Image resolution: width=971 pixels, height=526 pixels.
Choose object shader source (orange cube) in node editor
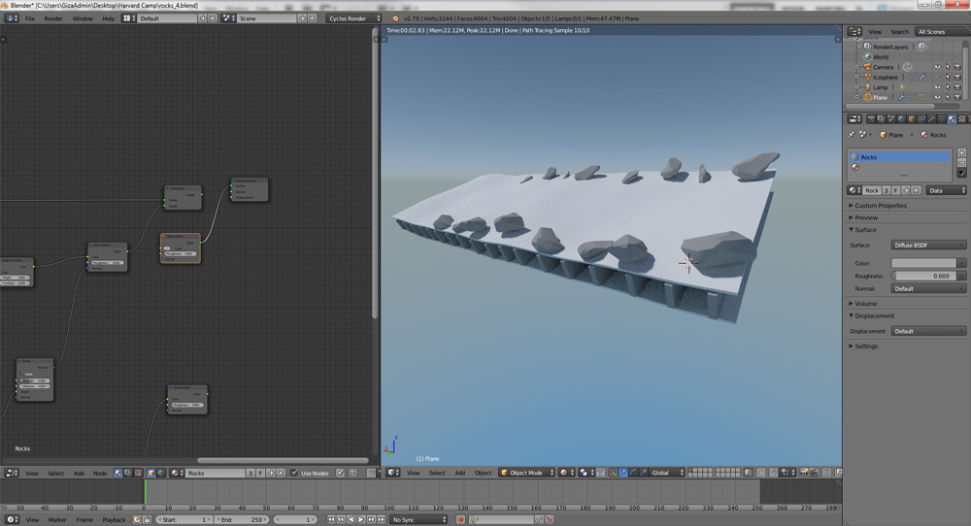coord(151,473)
